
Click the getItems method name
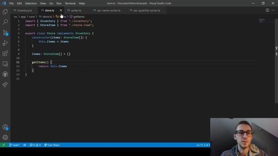pyautogui.click(x=39, y=62)
